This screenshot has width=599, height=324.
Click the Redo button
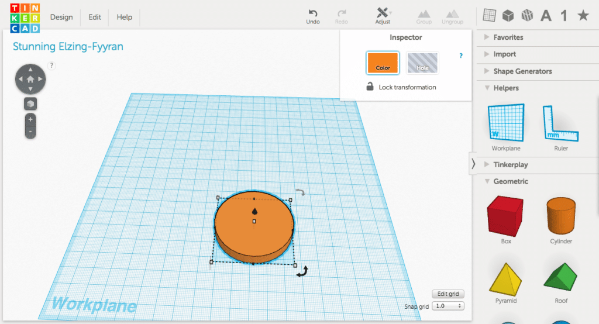coord(342,17)
